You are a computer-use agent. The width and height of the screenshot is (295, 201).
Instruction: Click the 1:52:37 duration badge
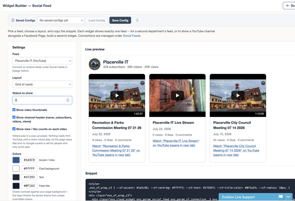(x=138, y=114)
